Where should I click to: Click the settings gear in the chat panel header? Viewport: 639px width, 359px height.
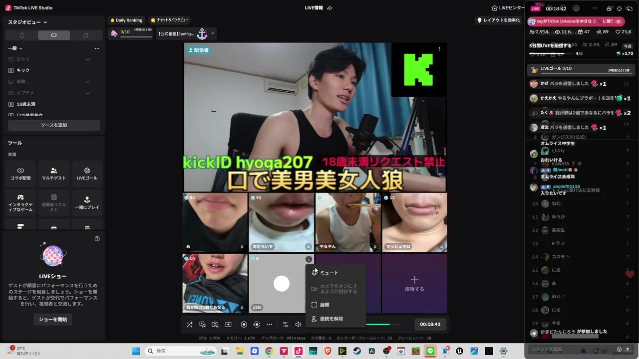click(x=620, y=8)
